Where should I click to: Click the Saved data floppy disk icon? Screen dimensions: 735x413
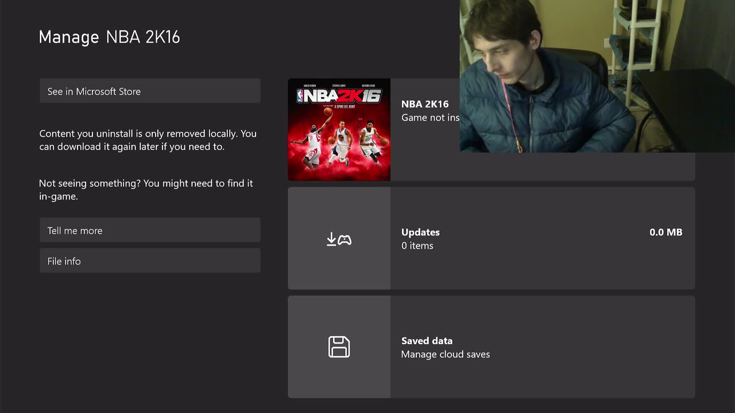tap(339, 347)
